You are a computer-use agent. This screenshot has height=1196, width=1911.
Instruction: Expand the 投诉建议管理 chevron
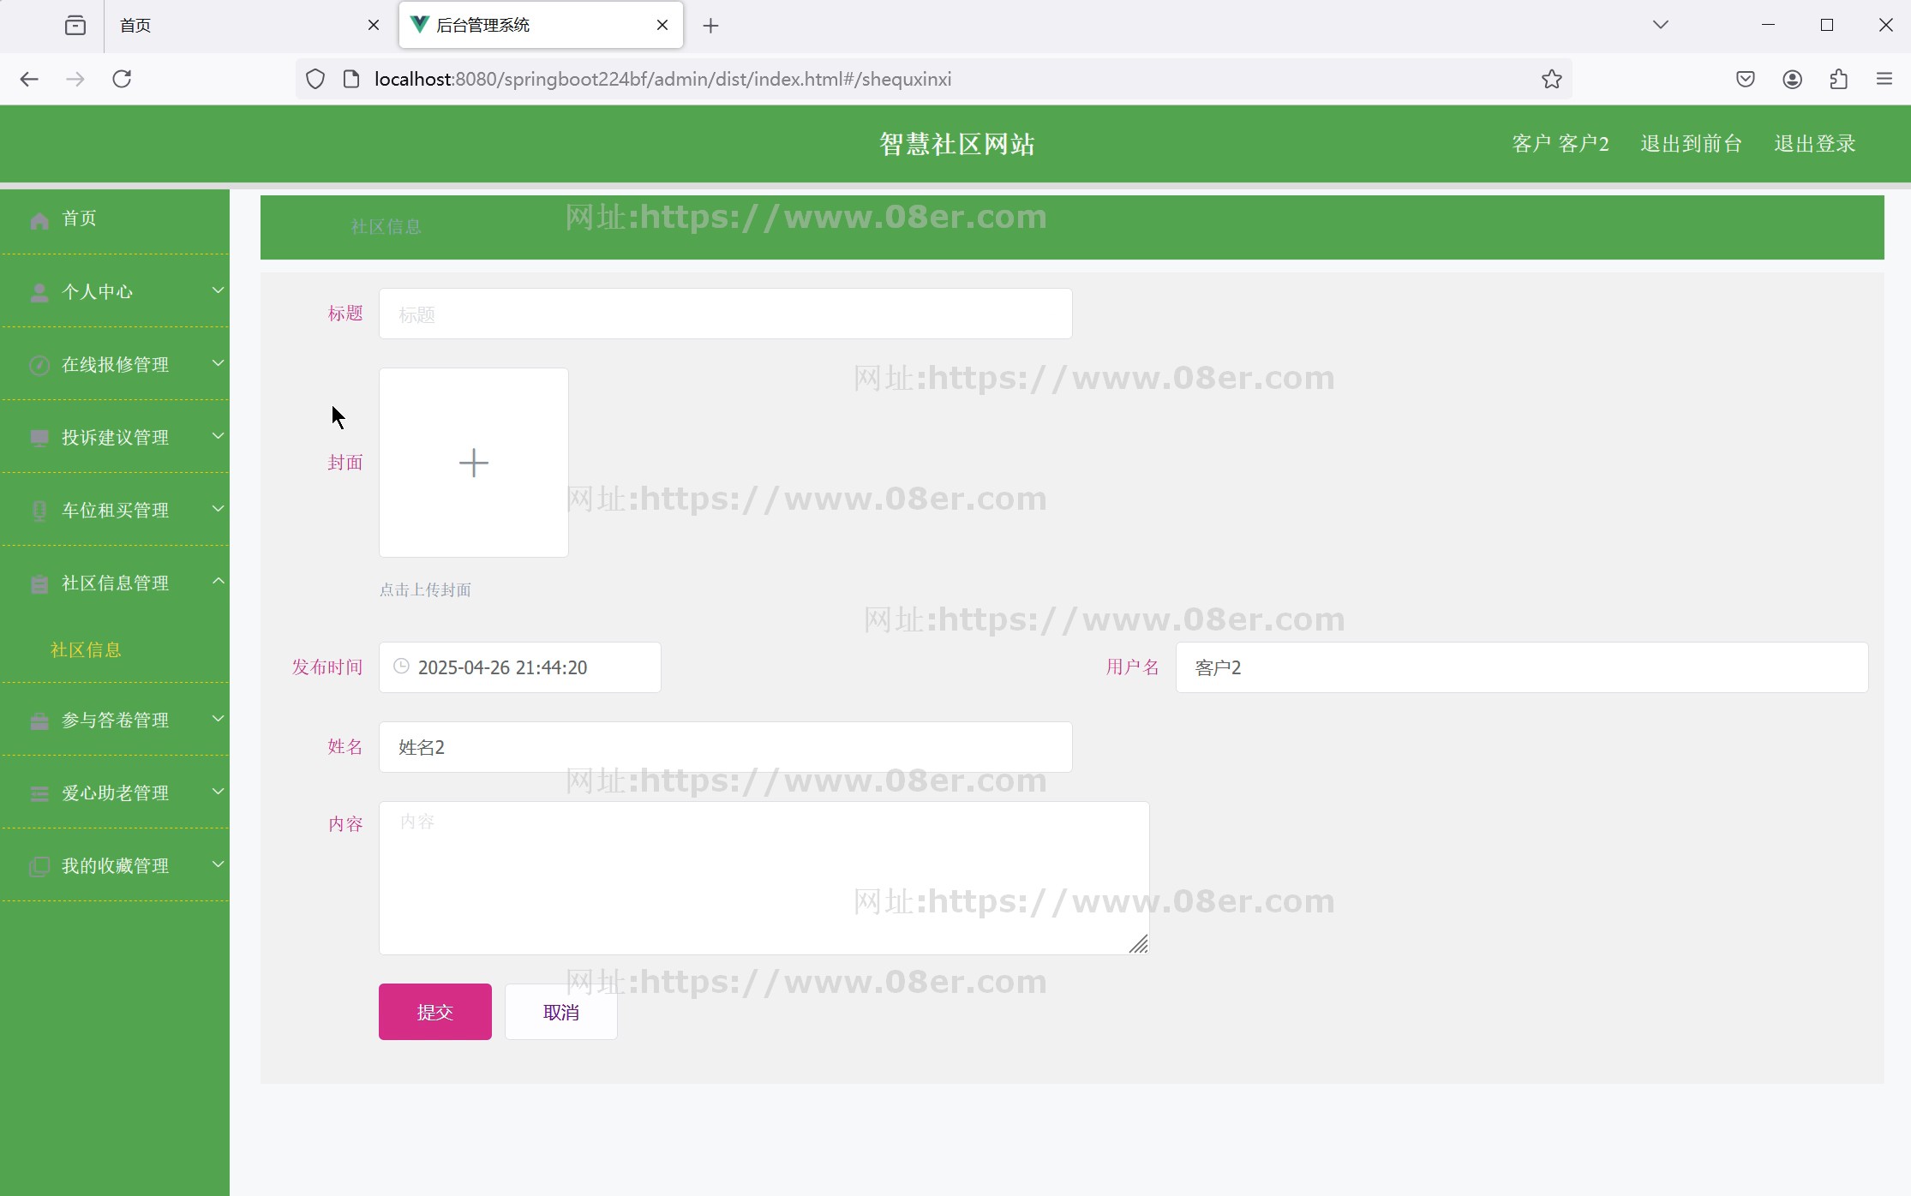coord(219,436)
